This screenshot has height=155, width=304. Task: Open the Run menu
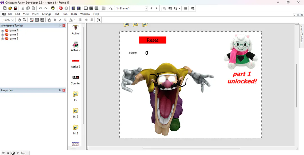click(x=65, y=14)
